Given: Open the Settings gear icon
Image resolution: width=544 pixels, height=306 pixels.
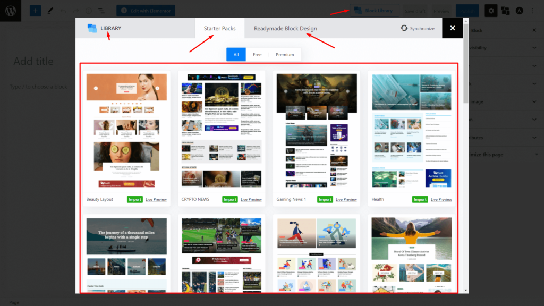Looking at the screenshot, I should tap(491, 11).
